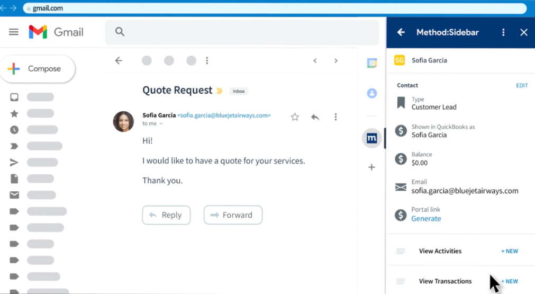Click + NEW next to View Activities

pyautogui.click(x=510, y=251)
